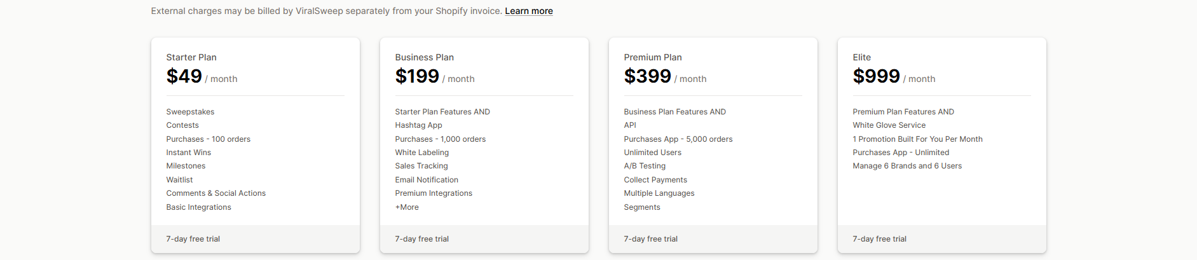The width and height of the screenshot is (1197, 260).
Task: Select the Elite plan heading
Action: pyautogui.click(x=861, y=57)
